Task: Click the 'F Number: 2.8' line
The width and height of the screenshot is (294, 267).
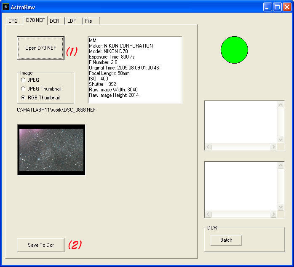Action: [x=103, y=62]
